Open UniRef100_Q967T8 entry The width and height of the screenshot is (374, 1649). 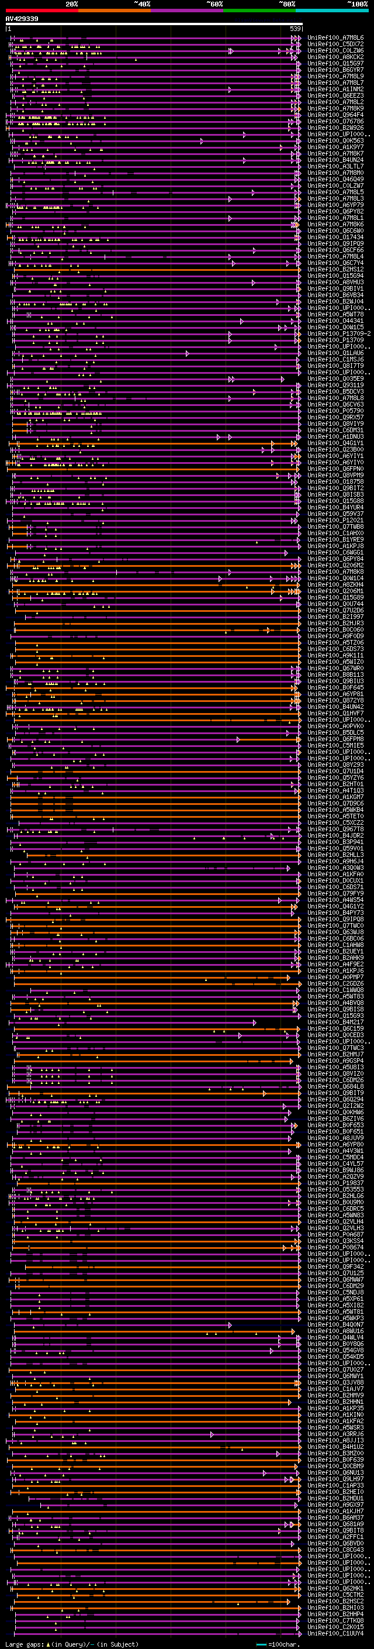click(335, 829)
